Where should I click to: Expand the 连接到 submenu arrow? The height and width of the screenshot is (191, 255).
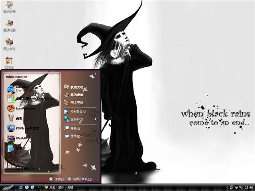96,119
